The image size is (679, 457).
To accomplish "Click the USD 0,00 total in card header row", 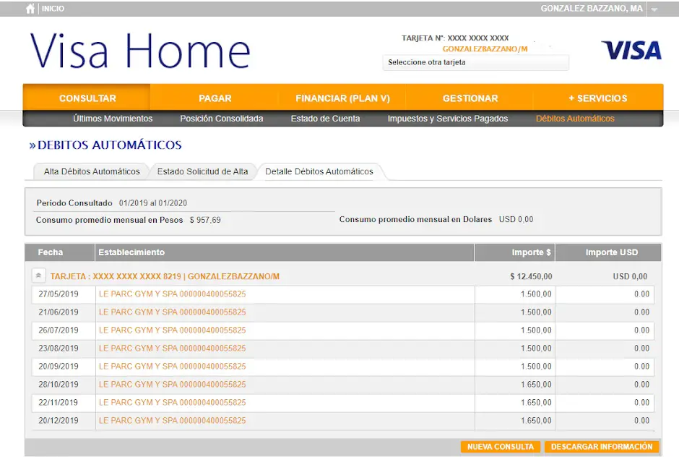I will point(630,277).
